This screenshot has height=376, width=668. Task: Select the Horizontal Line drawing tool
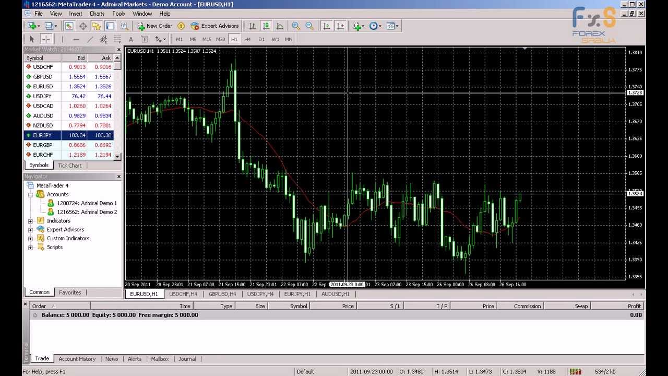pos(76,39)
